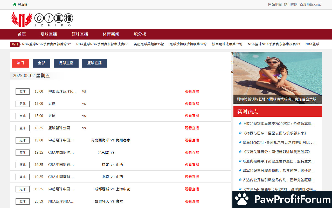Open 《梅西与巴萨:巨星去留》 news headline
The height and width of the screenshot is (208, 332).
point(275,133)
